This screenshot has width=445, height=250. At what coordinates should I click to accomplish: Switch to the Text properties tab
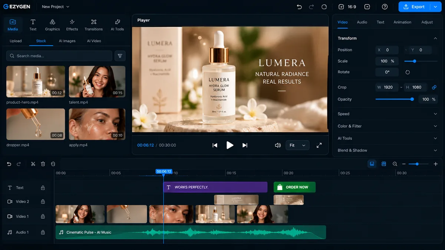(380, 22)
